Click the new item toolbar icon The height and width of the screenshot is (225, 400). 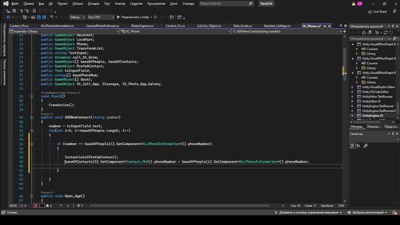(25, 17)
